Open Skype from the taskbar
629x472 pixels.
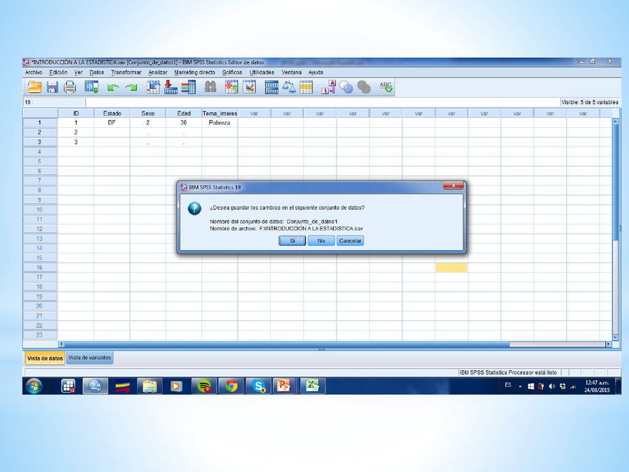259,386
